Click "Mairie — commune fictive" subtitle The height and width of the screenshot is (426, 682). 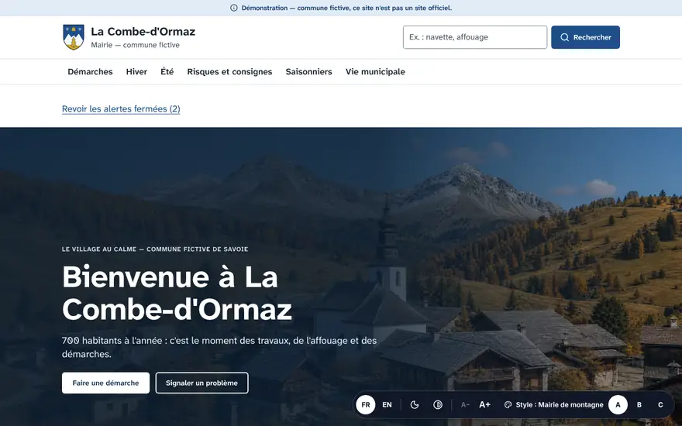coord(136,45)
